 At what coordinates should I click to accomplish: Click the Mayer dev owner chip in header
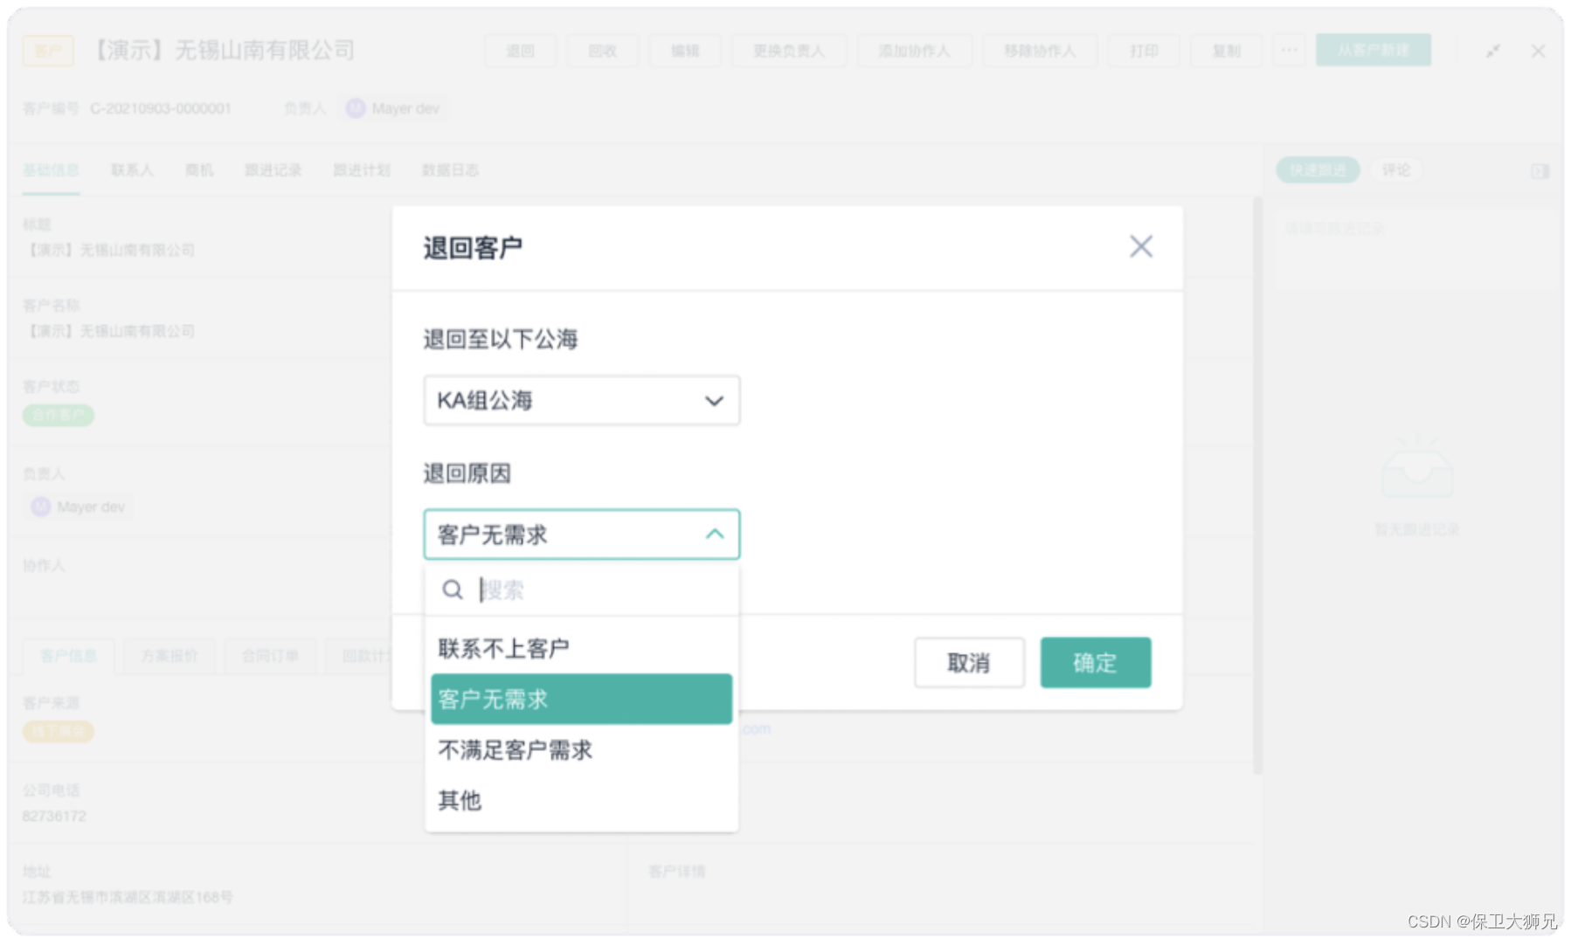[393, 108]
